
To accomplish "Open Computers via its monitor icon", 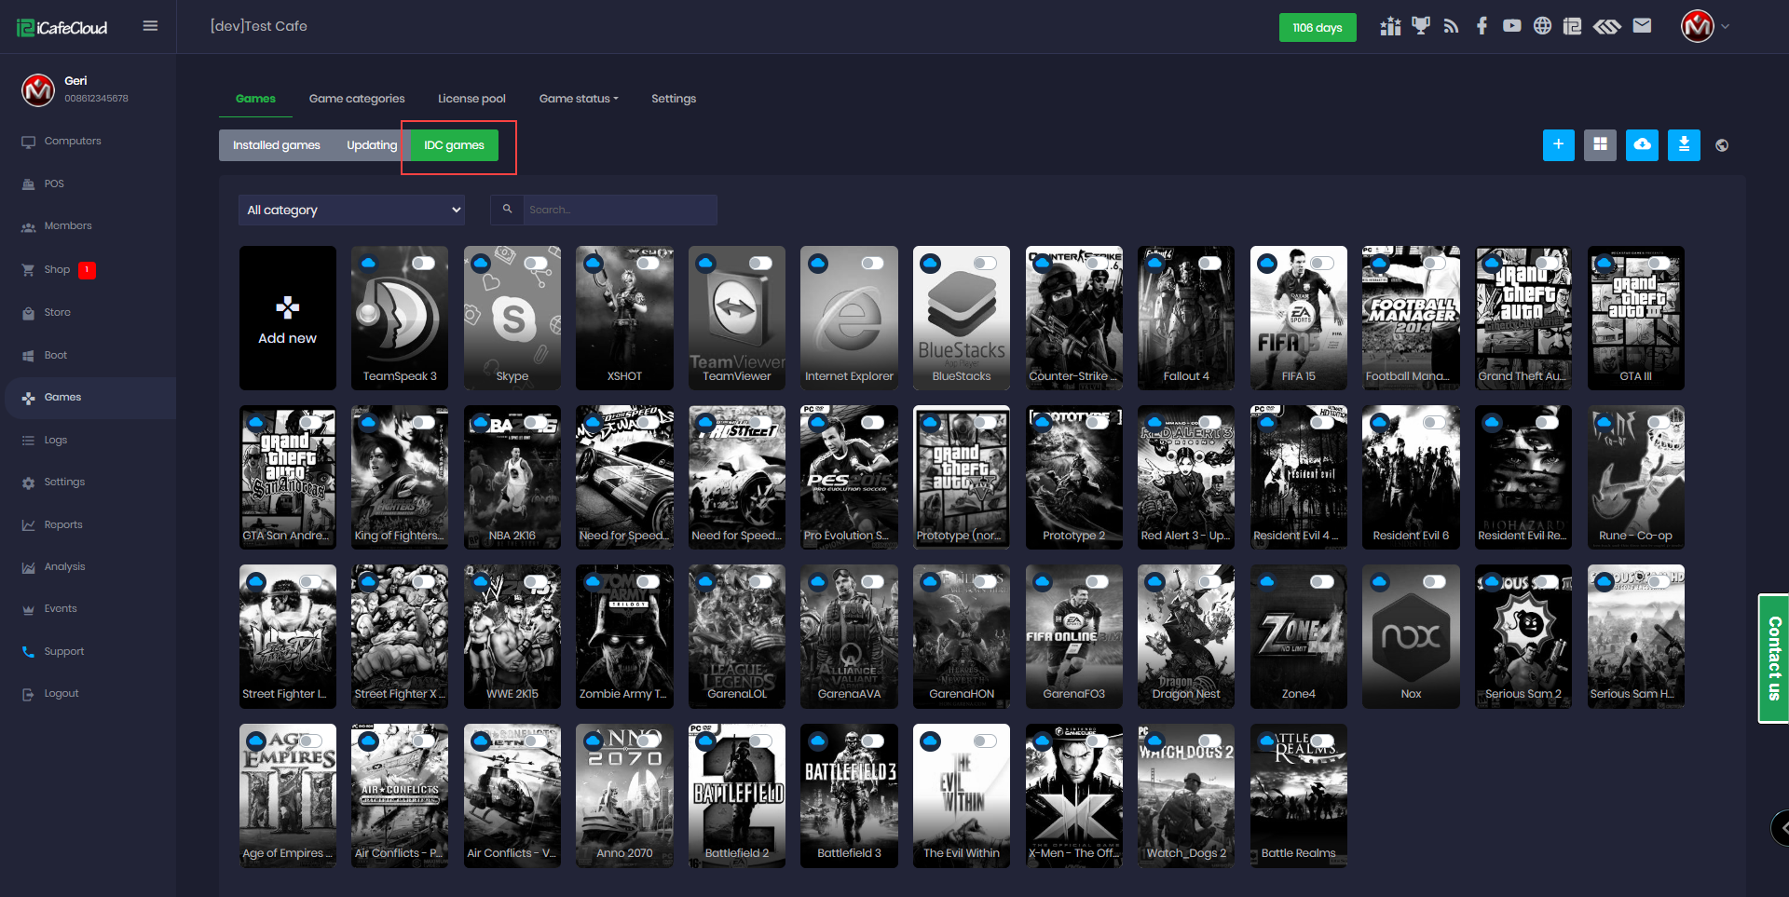I will point(28,142).
